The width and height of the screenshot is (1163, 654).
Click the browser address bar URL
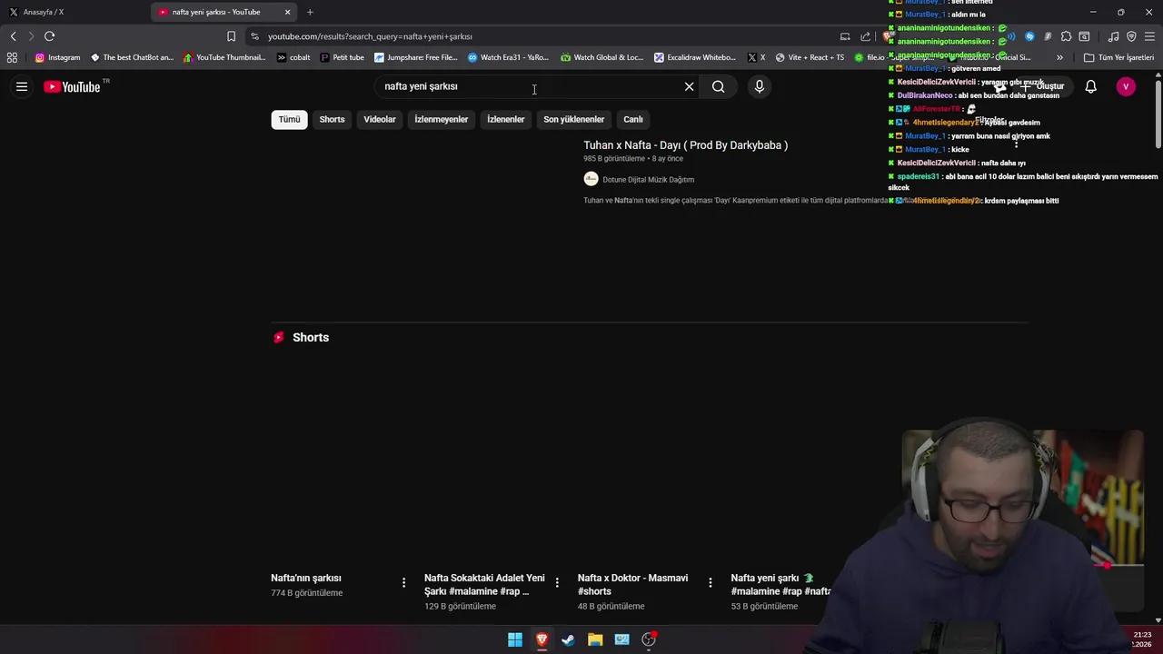point(370,36)
